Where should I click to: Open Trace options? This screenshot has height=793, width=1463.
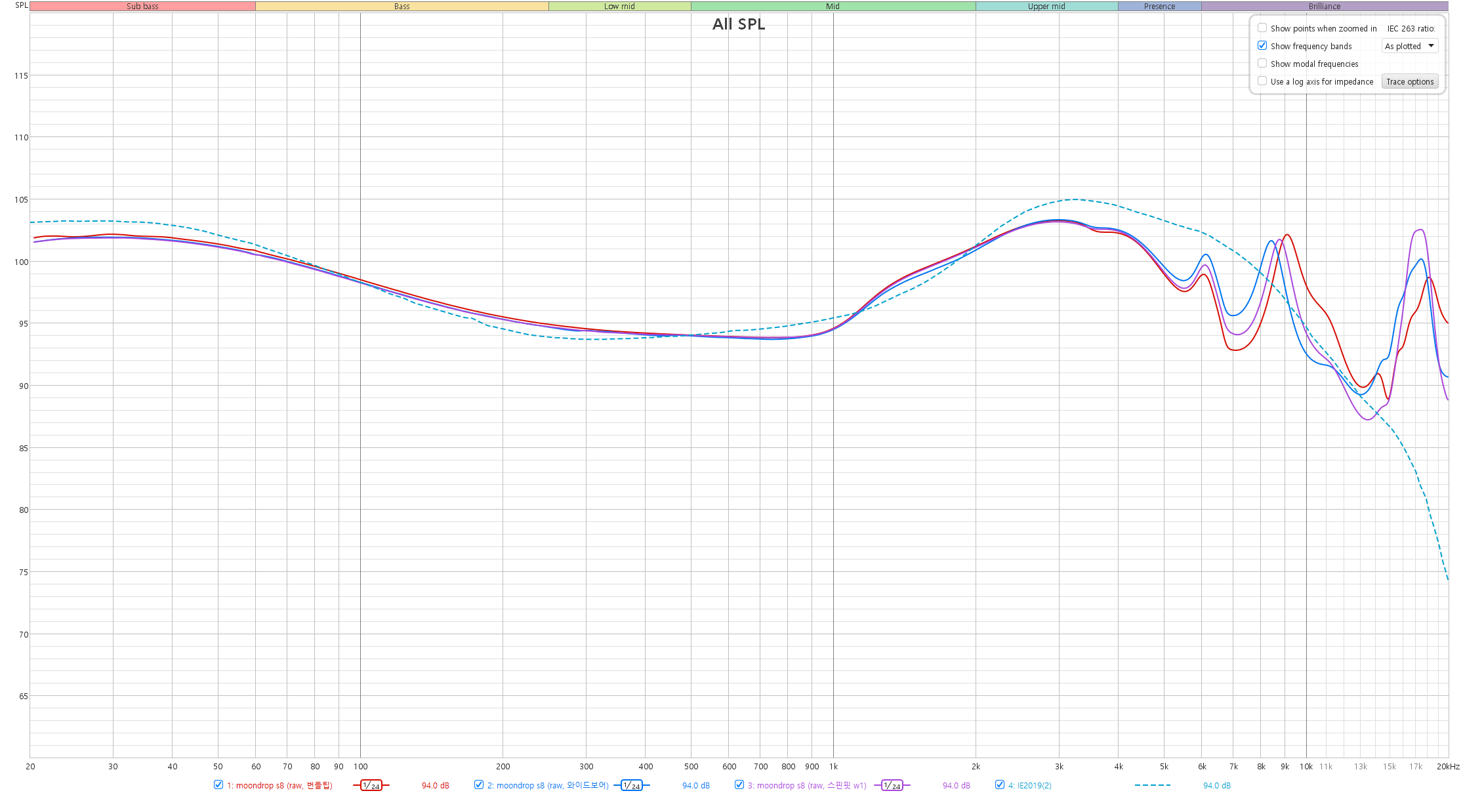1410,81
